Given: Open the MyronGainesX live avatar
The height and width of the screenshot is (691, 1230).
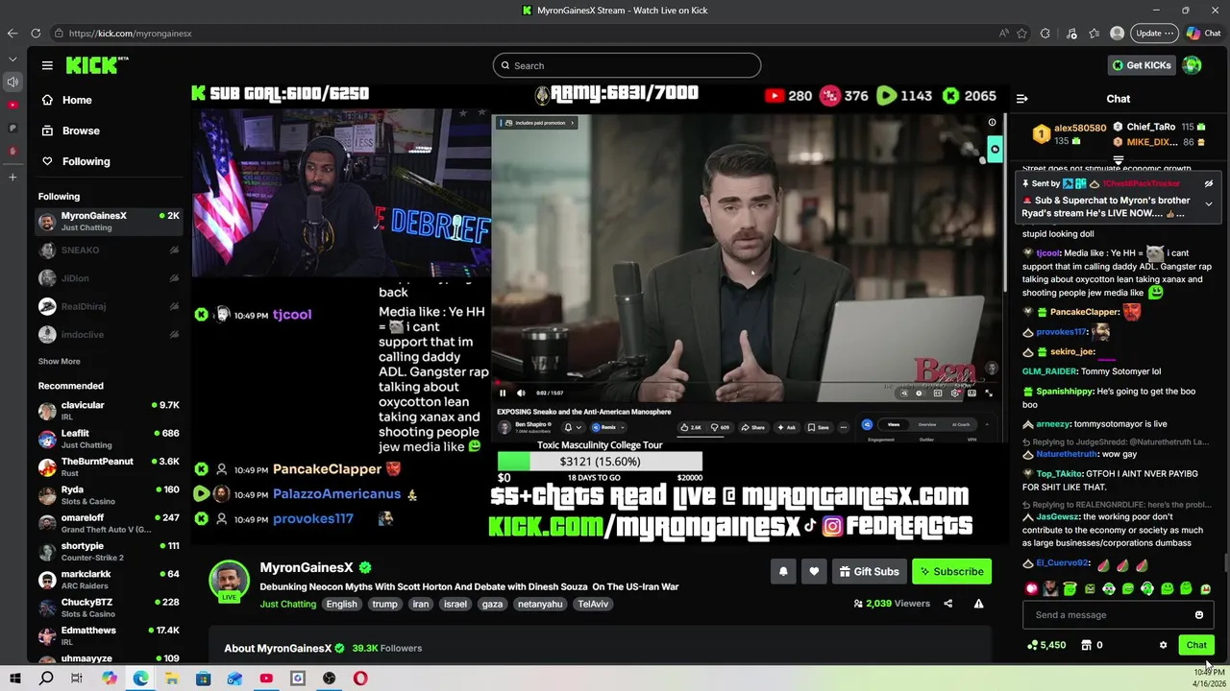Looking at the screenshot, I should [229, 580].
